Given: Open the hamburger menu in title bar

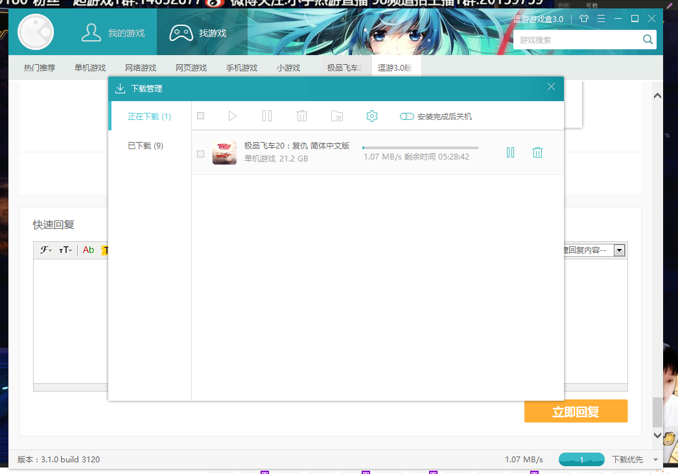Looking at the screenshot, I should pos(601,19).
